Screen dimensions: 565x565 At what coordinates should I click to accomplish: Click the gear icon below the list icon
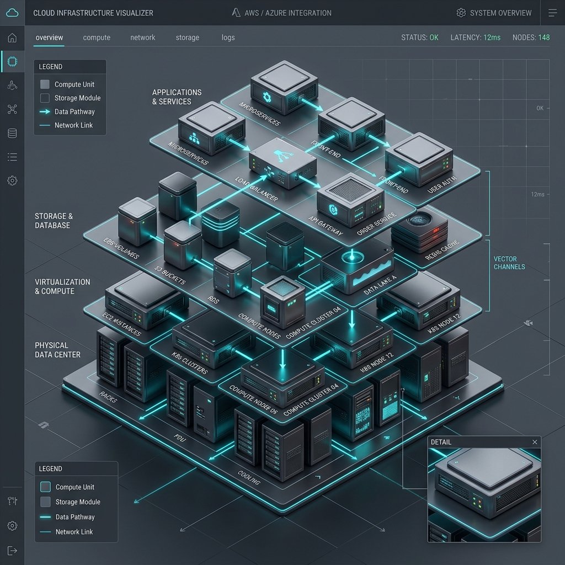coord(12,180)
